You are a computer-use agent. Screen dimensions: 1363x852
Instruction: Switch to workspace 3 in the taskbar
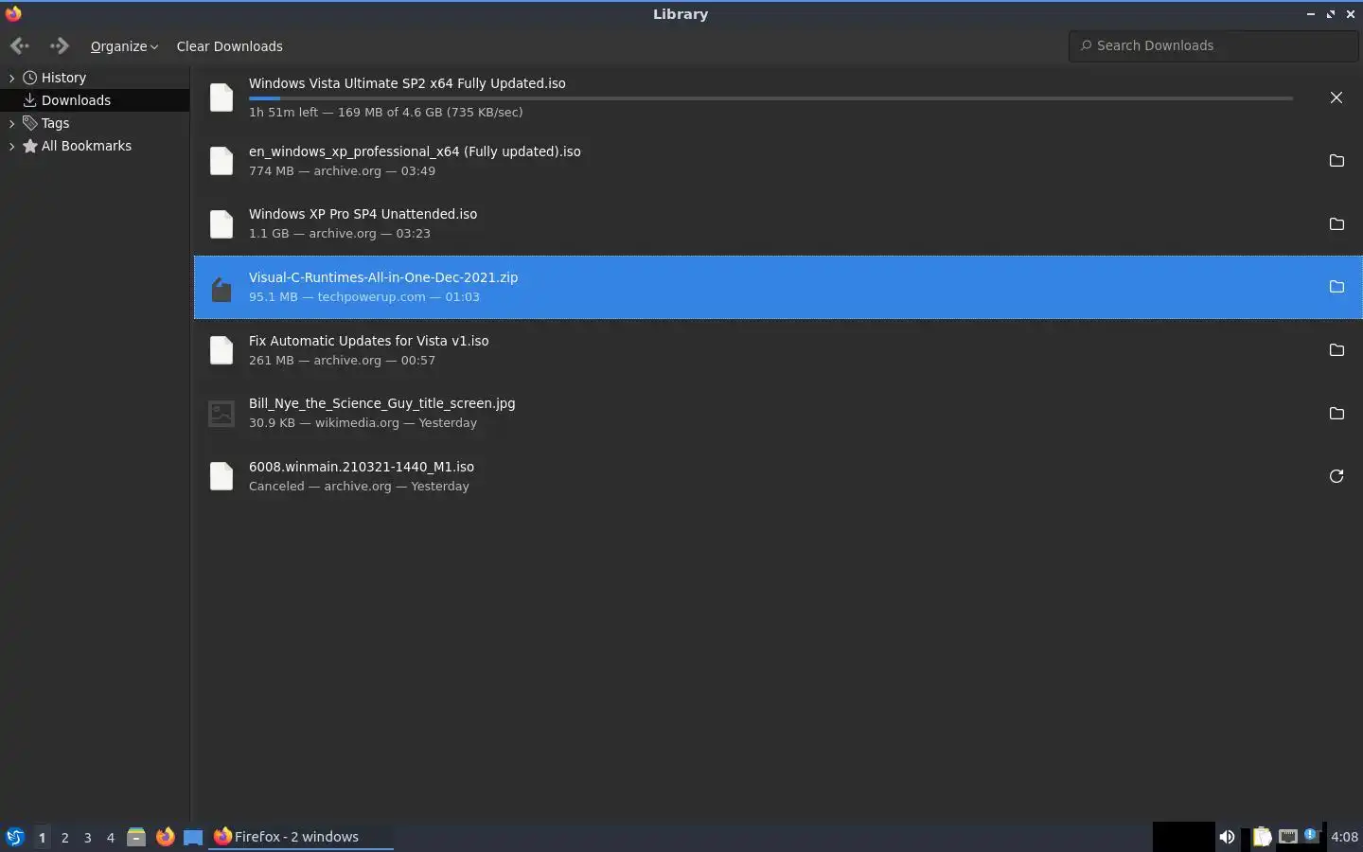tap(88, 837)
